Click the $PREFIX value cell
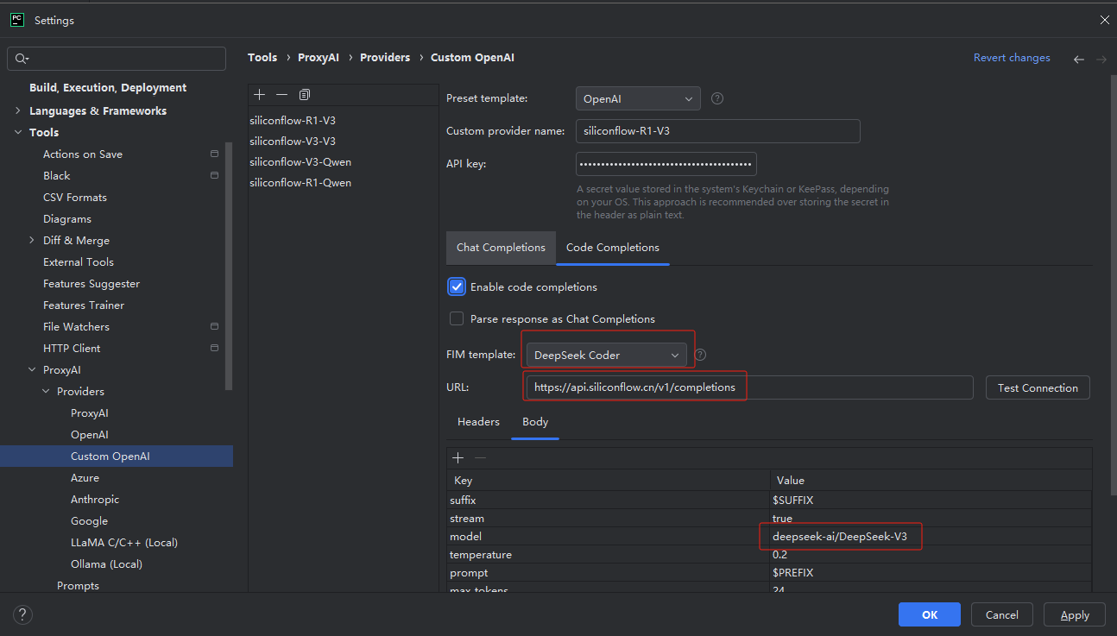Screen dimensions: 1117x636 pos(931,573)
